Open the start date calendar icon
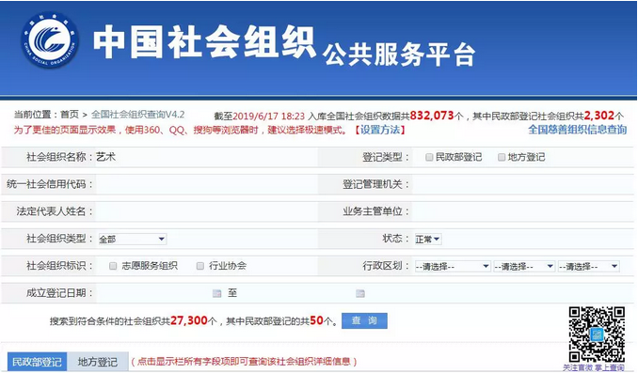 coord(216,293)
